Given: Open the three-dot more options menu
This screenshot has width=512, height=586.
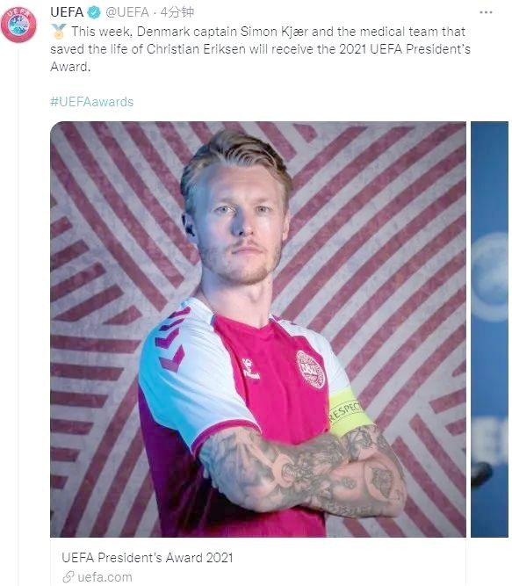Looking at the screenshot, I should pyautogui.click(x=486, y=12).
